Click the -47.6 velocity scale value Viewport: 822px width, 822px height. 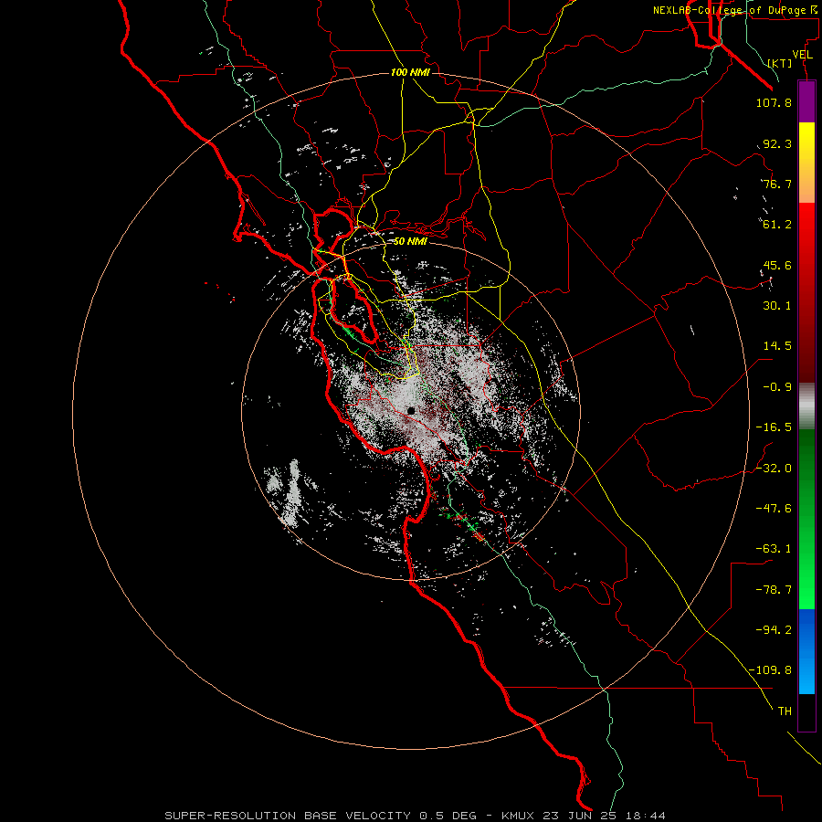point(774,509)
